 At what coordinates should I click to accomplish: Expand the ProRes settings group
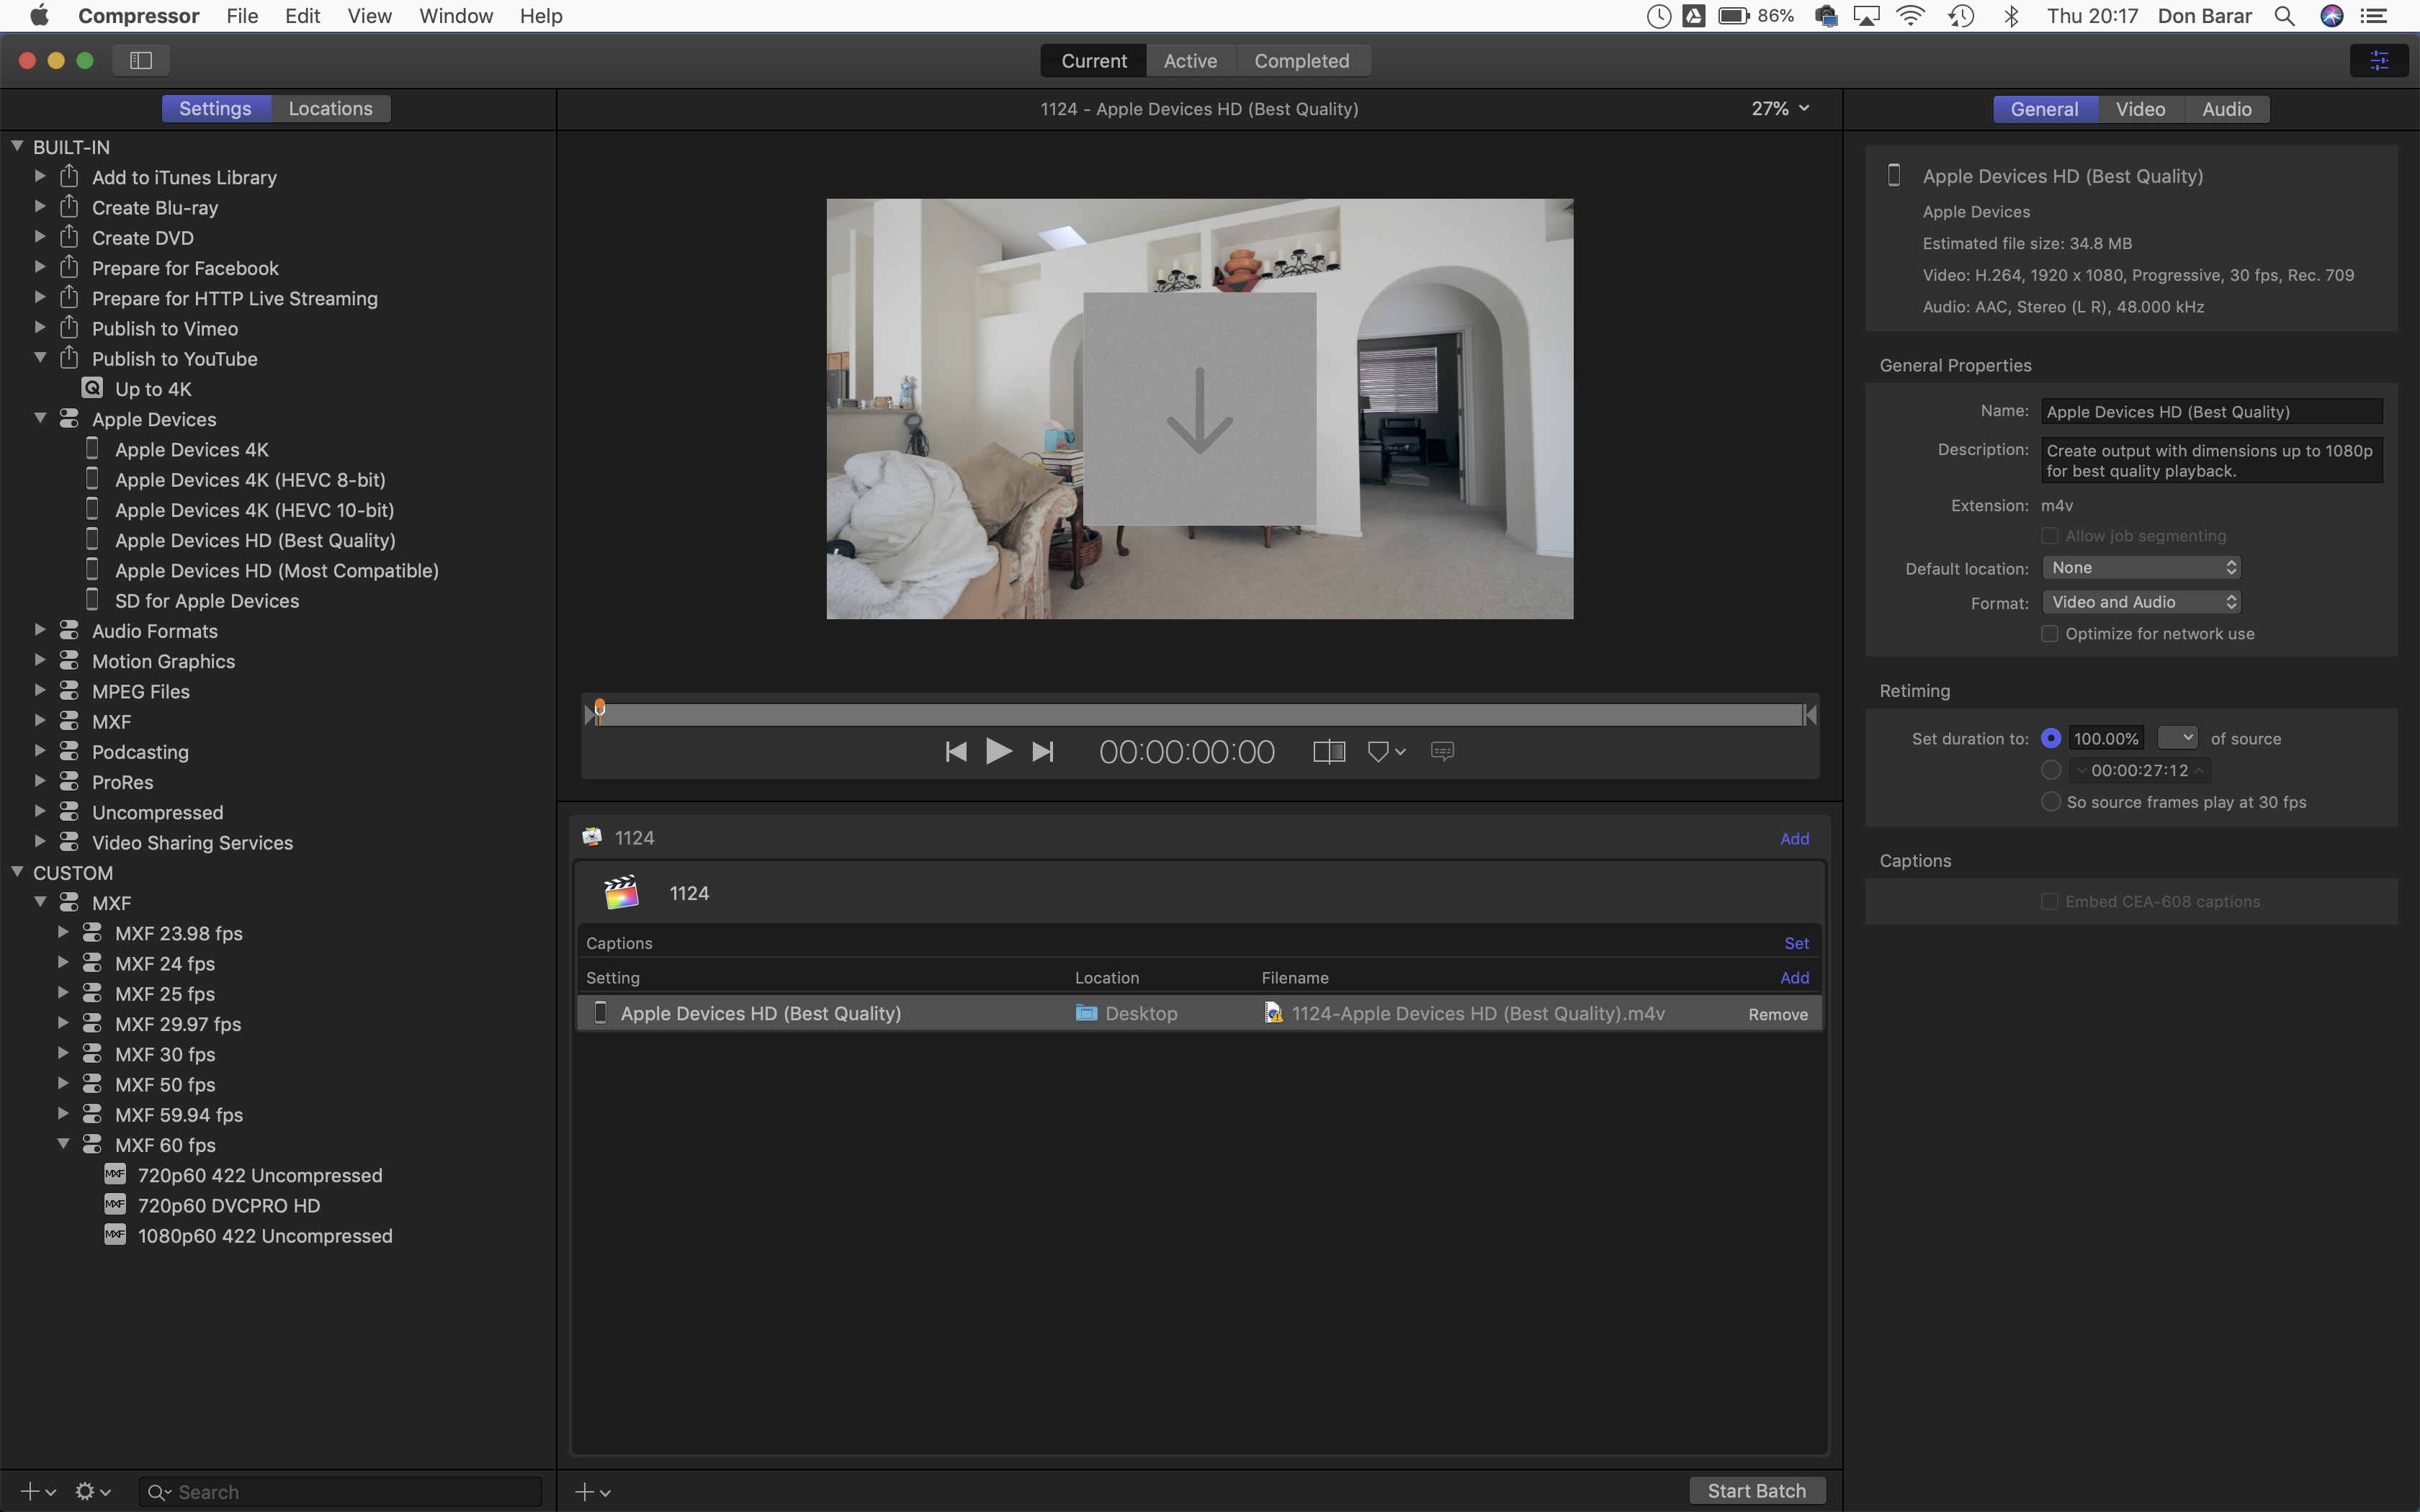point(40,781)
